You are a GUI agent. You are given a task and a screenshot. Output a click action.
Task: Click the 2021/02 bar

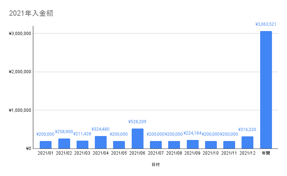point(64,144)
